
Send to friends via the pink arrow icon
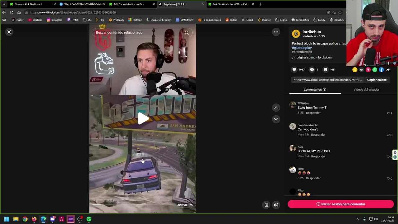point(368,70)
